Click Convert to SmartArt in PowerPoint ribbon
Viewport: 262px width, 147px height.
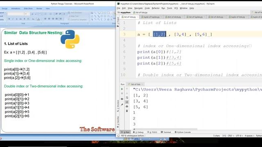(x=78, y=20)
